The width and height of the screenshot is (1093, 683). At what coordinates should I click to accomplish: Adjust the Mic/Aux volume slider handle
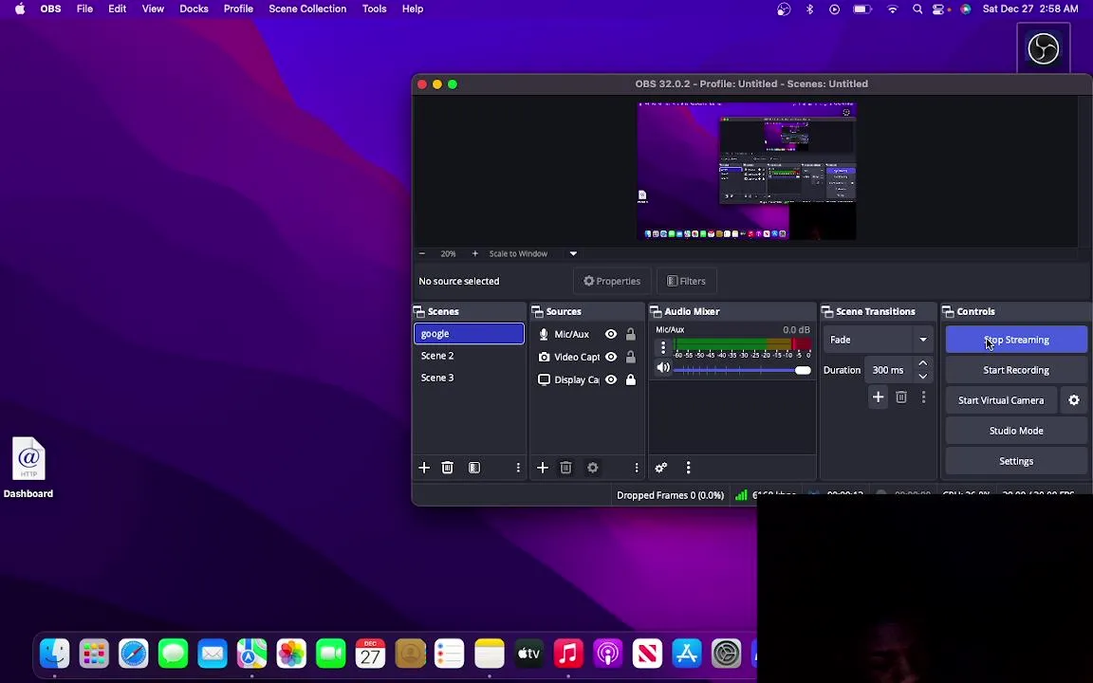pos(803,370)
